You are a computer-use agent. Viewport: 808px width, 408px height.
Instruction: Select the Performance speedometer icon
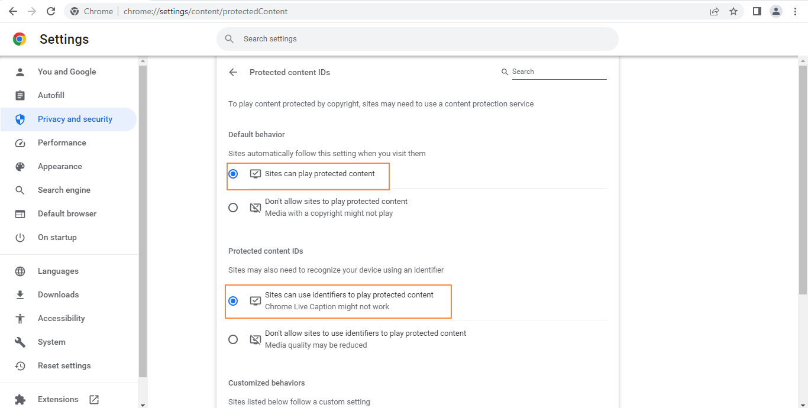pos(20,143)
